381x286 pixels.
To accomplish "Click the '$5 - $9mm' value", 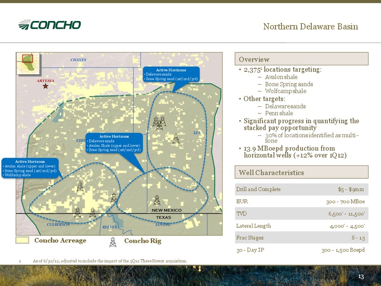I will click(351, 189).
